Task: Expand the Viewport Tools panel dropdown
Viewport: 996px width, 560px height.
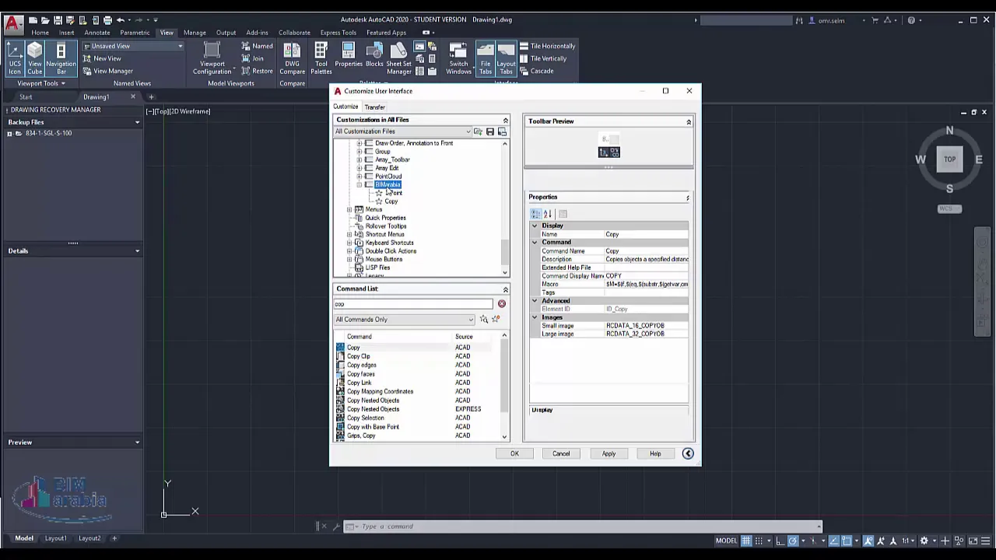Action: tap(41, 83)
